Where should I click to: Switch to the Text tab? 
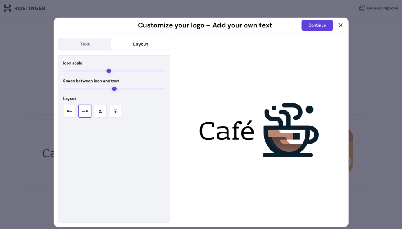click(85, 44)
